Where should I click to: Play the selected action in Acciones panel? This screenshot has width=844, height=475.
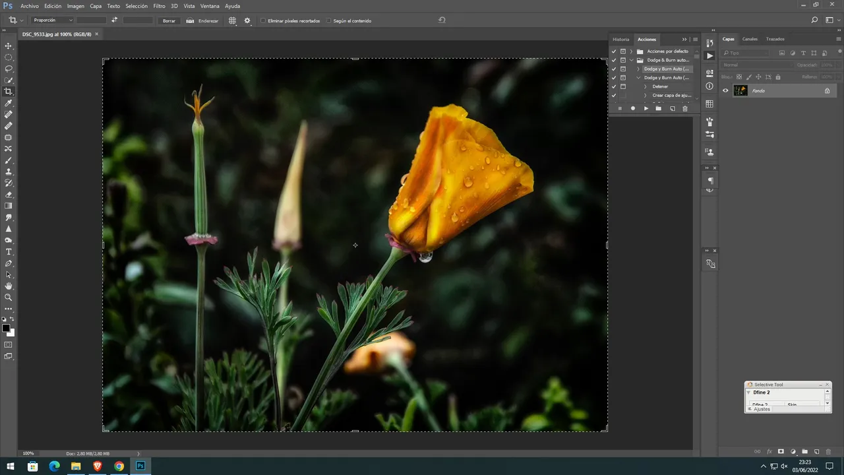(646, 108)
